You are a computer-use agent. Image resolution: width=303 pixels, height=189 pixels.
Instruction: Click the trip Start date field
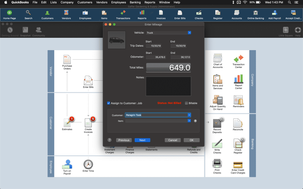pyautogui.click(x=154, y=46)
